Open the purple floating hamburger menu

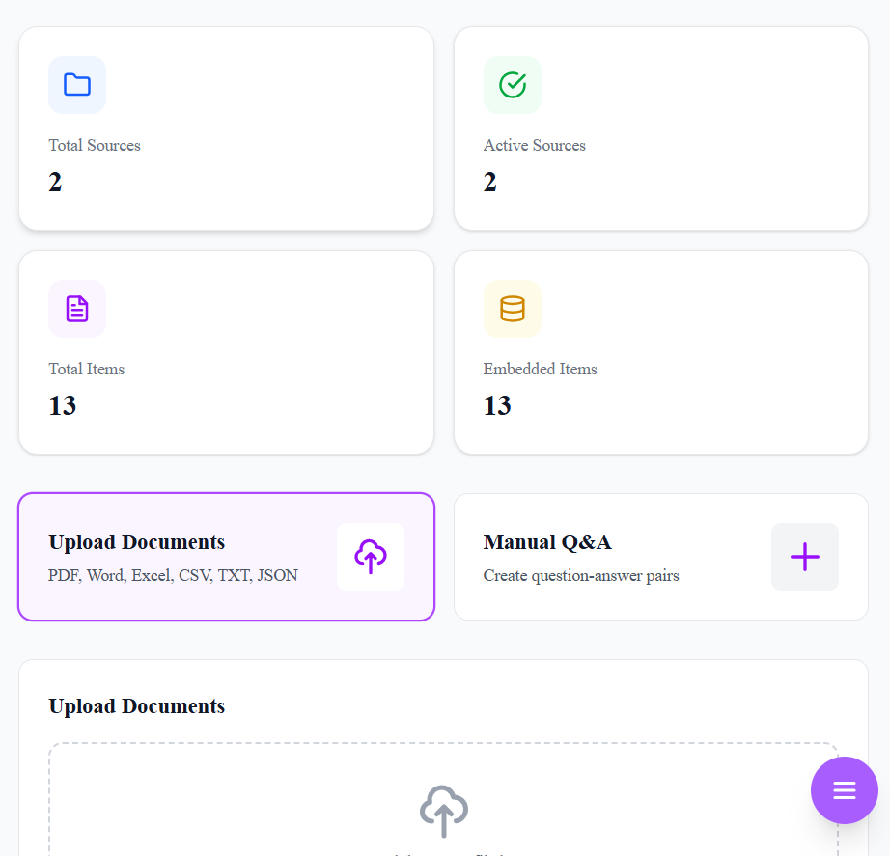(x=845, y=790)
